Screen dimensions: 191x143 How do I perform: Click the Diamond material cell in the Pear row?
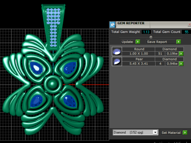170,59
